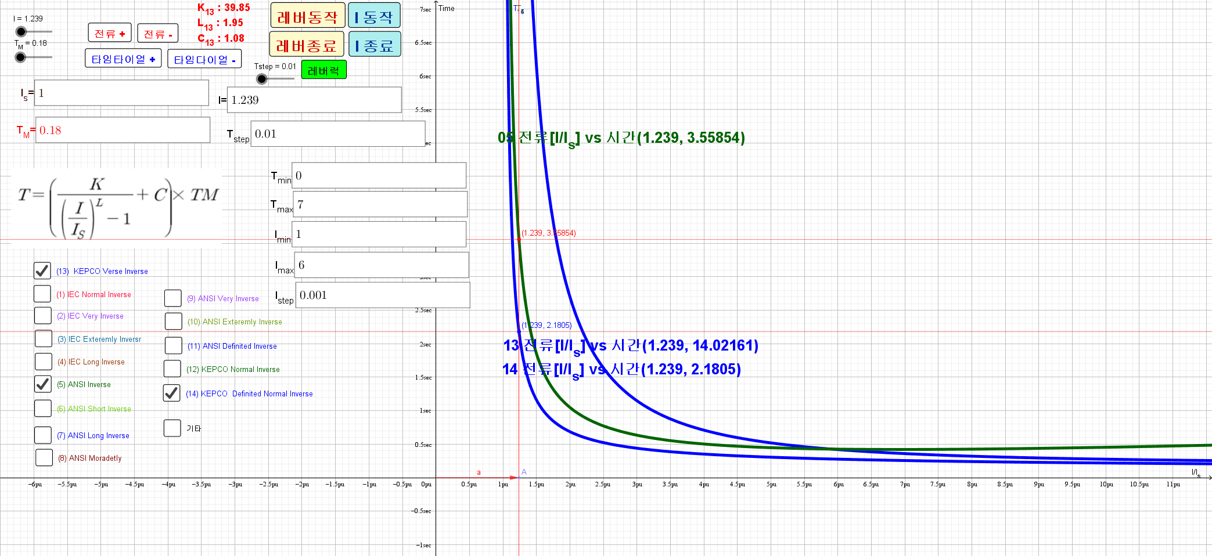Image resolution: width=1212 pixels, height=556 pixels.
Task: Click the 전류 - button
Action: click(x=158, y=34)
